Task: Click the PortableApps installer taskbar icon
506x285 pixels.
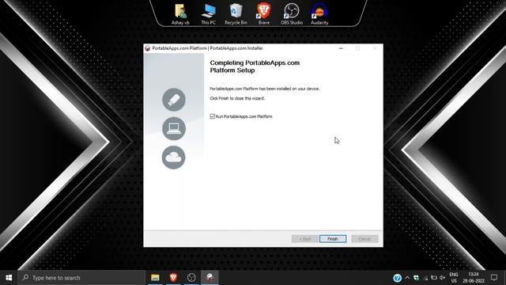Action: click(x=210, y=278)
